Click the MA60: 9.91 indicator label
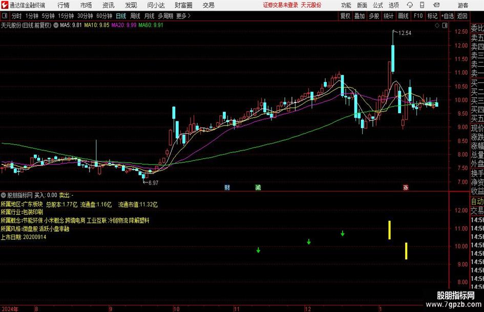Image resolution: width=484 pixels, height=312 pixels. [x=151, y=25]
